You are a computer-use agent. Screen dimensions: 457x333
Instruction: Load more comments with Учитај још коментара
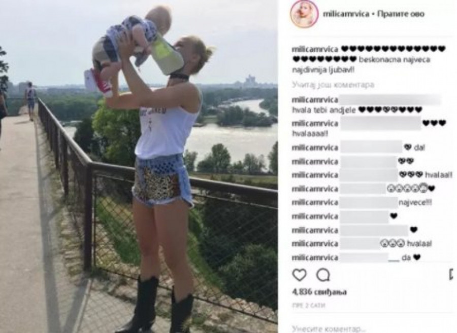coord(333,85)
